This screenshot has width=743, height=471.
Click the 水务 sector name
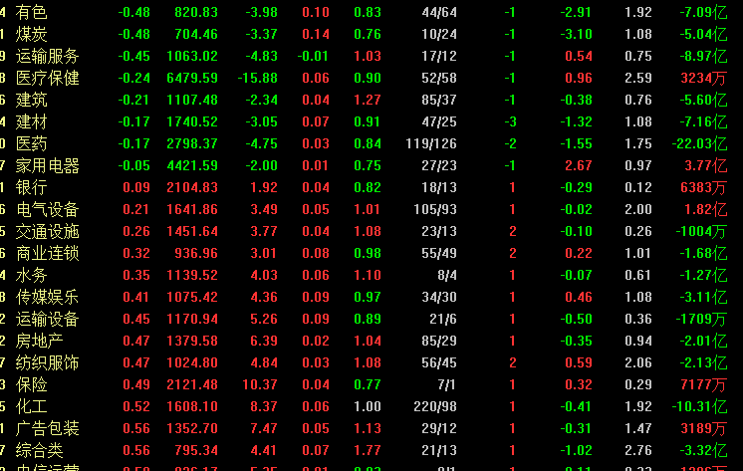click(x=32, y=275)
